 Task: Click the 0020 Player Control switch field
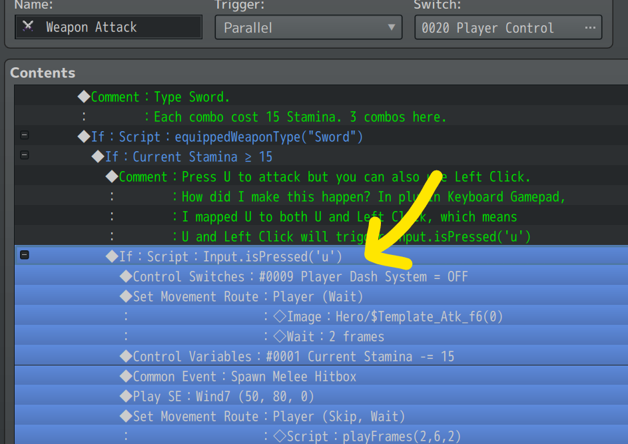point(508,27)
